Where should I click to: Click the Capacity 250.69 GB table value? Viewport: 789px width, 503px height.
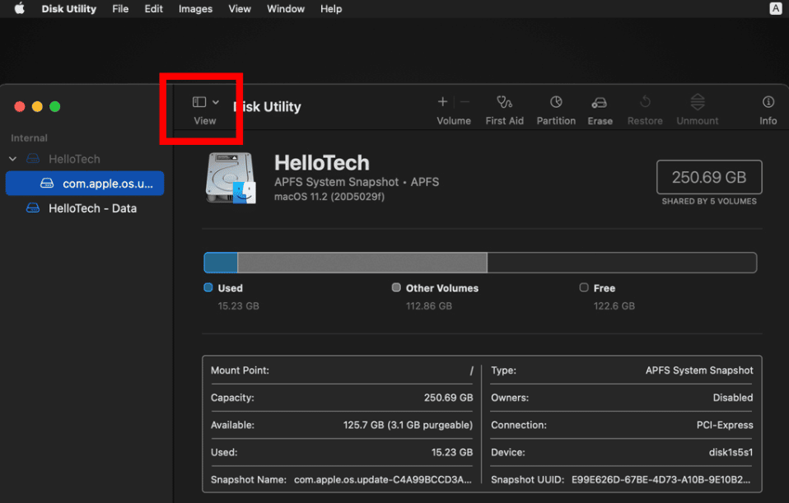pos(448,398)
